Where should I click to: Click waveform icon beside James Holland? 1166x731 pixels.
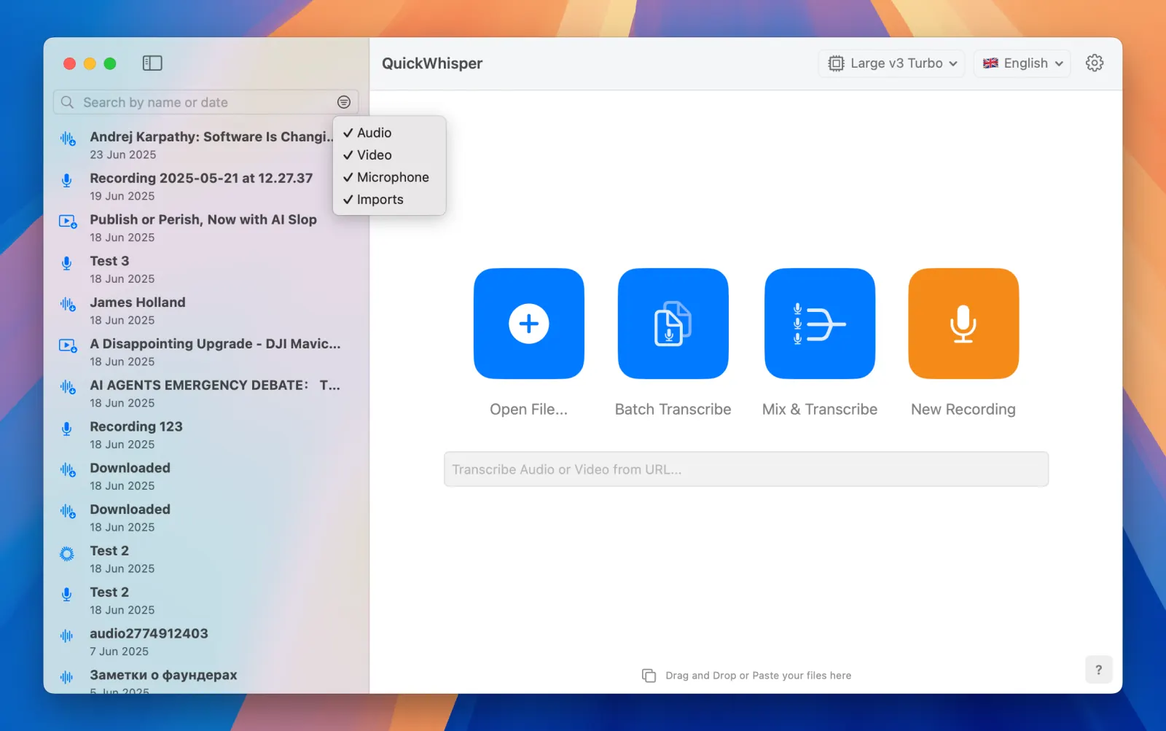click(x=68, y=305)
